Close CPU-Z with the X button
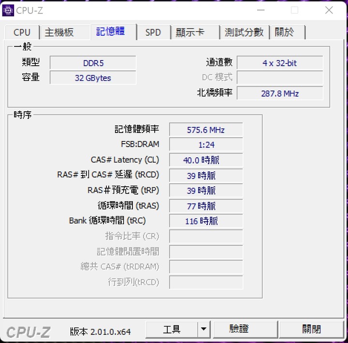Screen dimensions: 348x343 (x=329, y=10)
